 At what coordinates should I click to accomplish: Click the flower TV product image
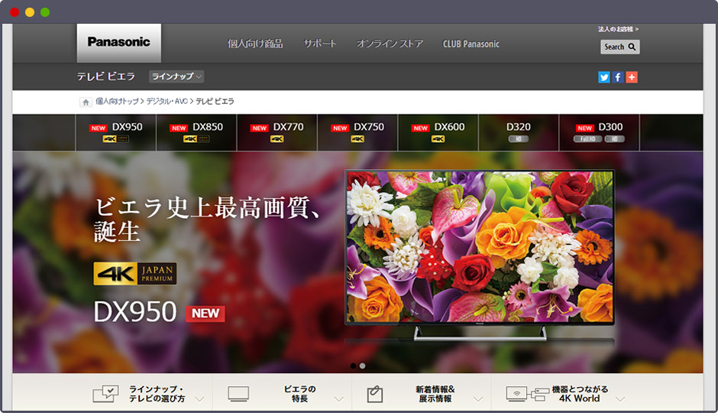coord(480,255)
